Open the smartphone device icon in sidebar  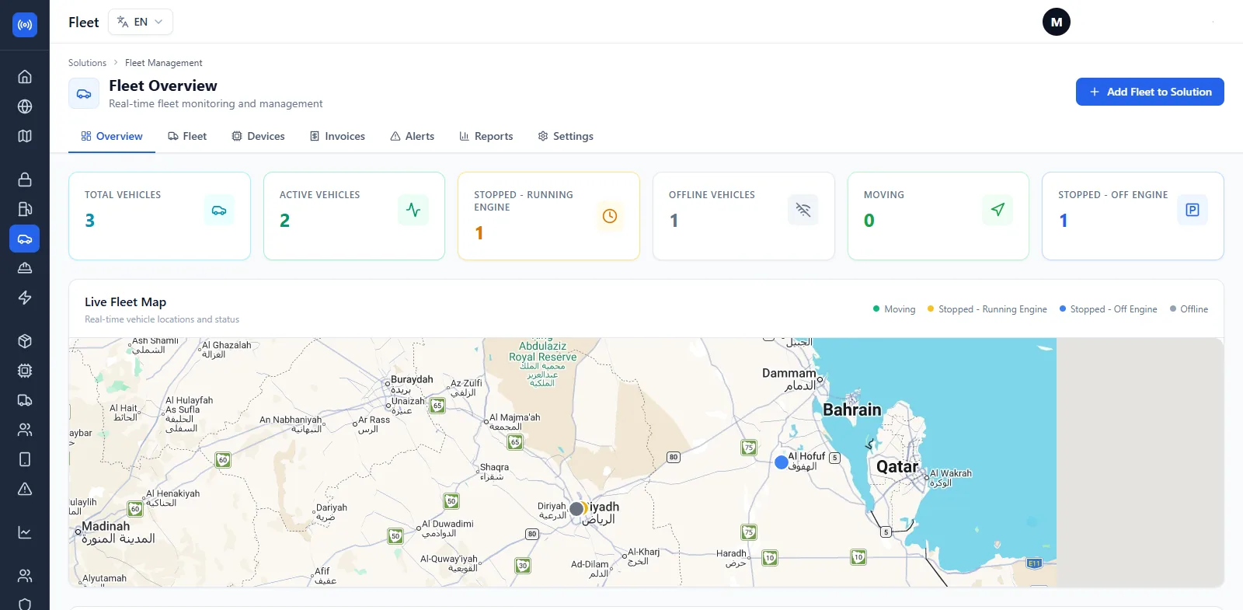click(25, 459)
